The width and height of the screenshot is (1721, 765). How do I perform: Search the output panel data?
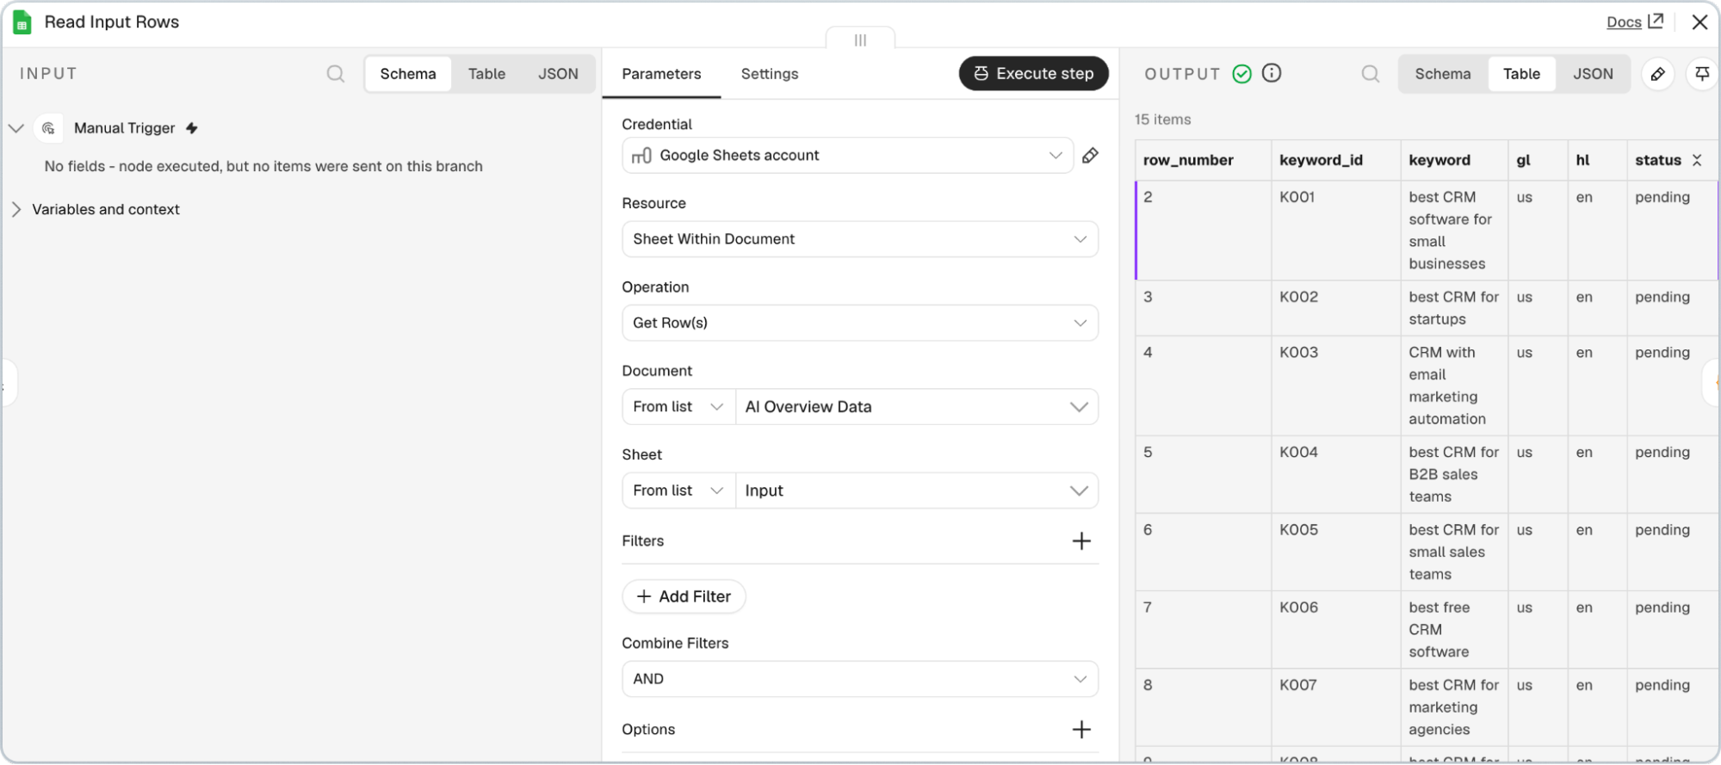[x=1371, y=74]
